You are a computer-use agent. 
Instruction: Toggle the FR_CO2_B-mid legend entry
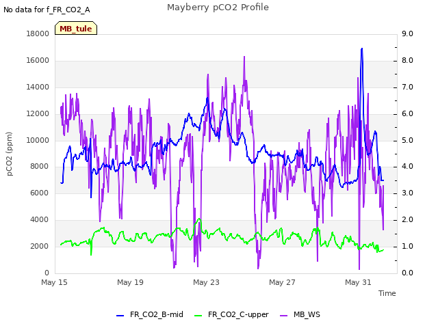(150, 314)
